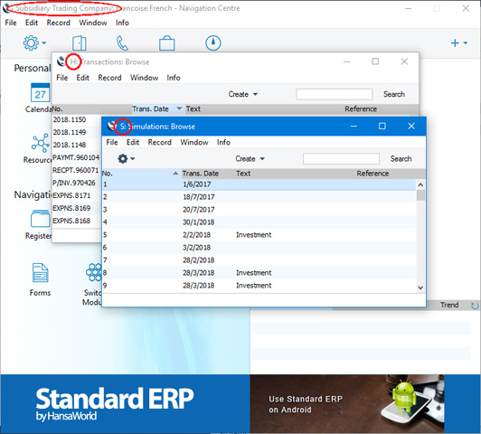Click the telephone icon in Navigation Centre toolbar
The height and width of the screenshot is (434, 481).
[x=122, y=42]
